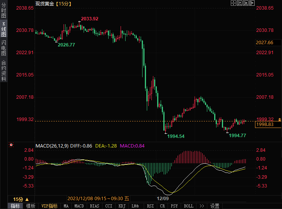Click the panel export arrow icon
Image resolution: width=282 pixels, height=209 pixels.
point(252,3)
